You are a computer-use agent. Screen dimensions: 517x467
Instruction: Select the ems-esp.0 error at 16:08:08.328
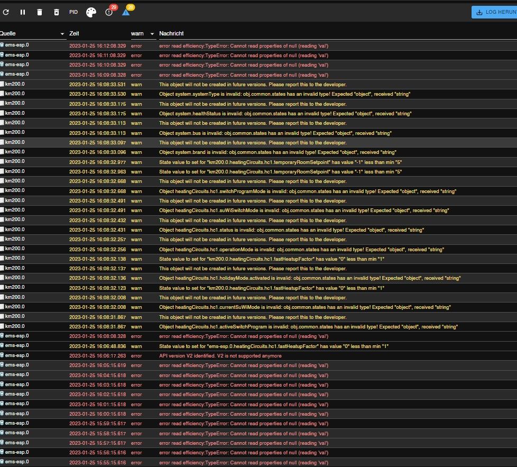click(x=258, y=336)
